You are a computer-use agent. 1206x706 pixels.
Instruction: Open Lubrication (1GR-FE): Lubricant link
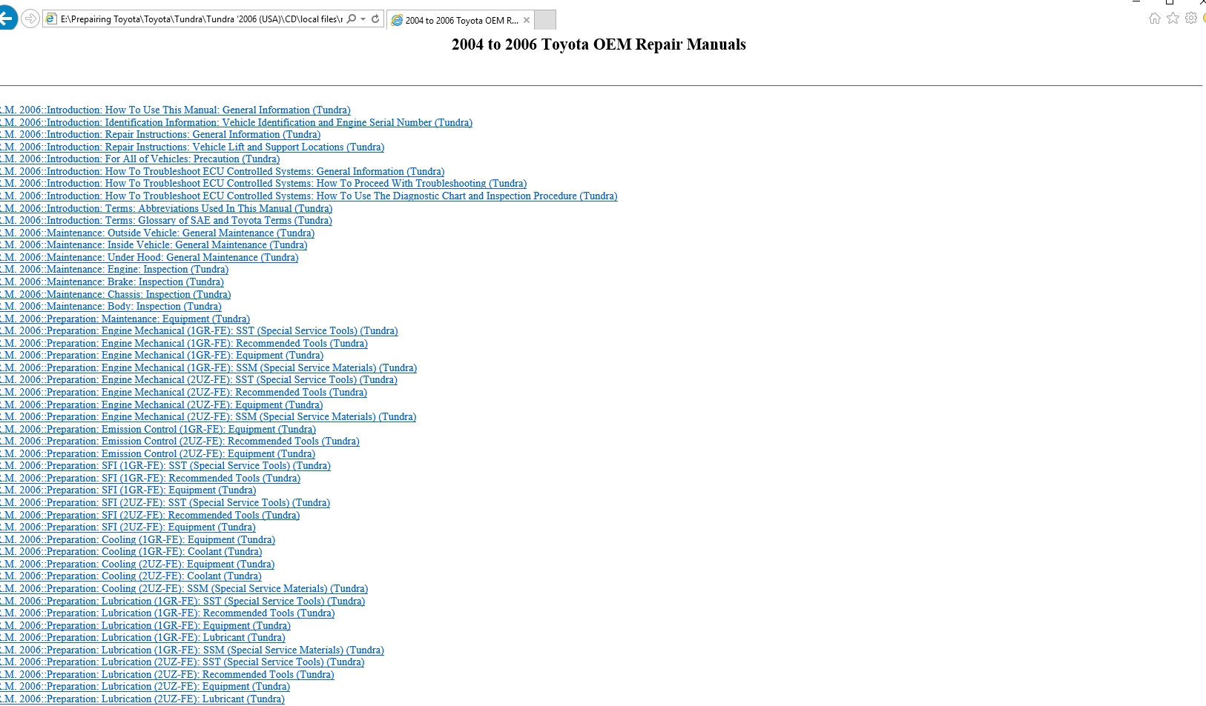pyautogui.click(x=142, y=638)
